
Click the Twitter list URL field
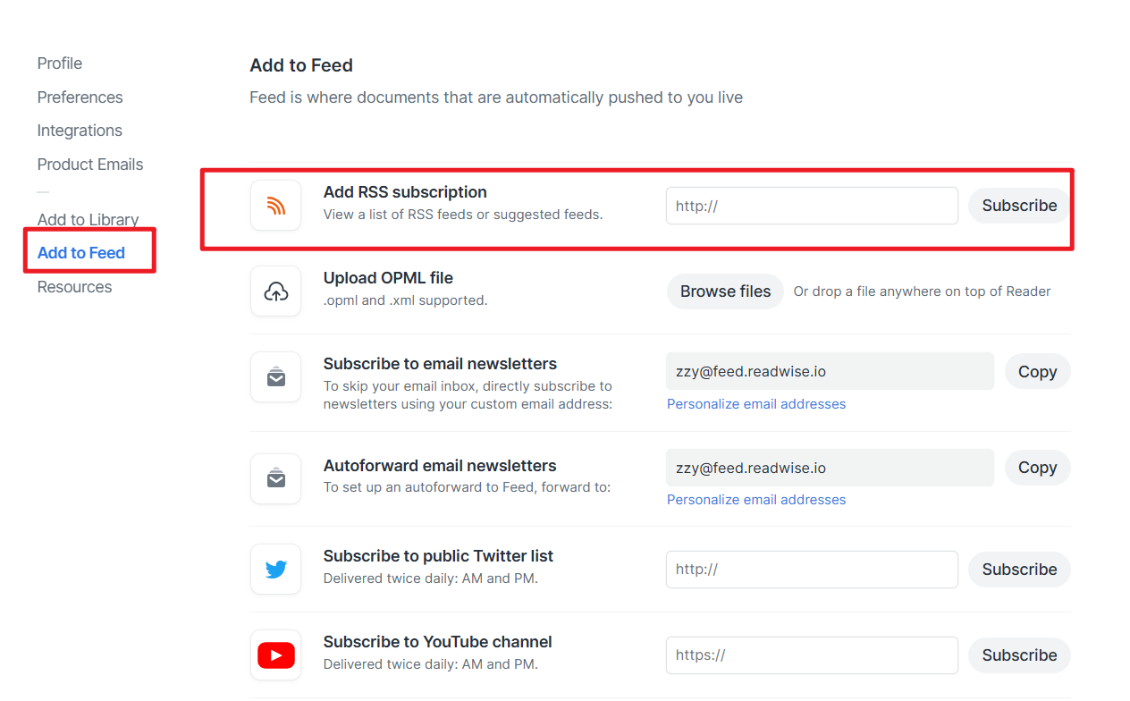click(812, 570)
